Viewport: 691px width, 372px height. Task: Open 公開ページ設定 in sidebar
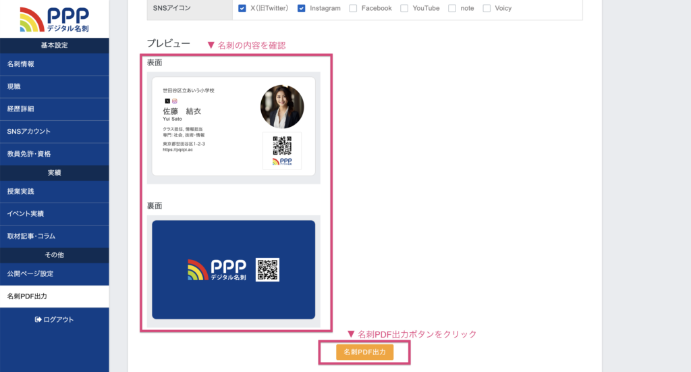pyautogui.click(x=55, y=274)
